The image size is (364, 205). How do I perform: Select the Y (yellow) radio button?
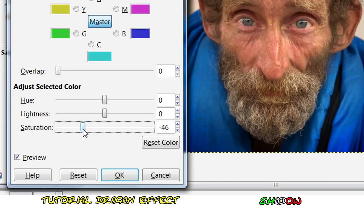pyautogui.click(x=76, y=9)
